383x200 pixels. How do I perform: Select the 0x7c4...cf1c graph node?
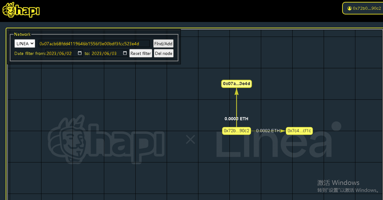tap(299, 131)
